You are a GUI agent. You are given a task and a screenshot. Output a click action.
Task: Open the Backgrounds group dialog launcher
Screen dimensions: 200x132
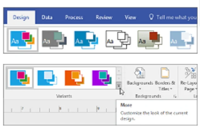pos(175,97)
